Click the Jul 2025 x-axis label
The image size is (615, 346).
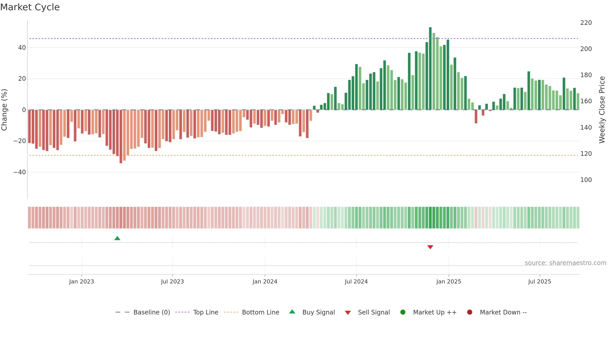click(x=540, y=281)
